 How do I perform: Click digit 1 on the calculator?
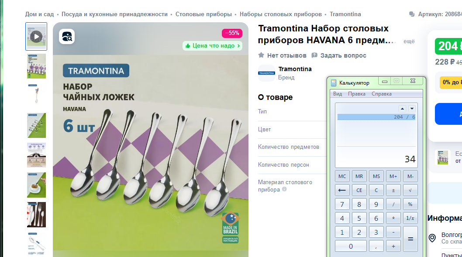(342, 232)
